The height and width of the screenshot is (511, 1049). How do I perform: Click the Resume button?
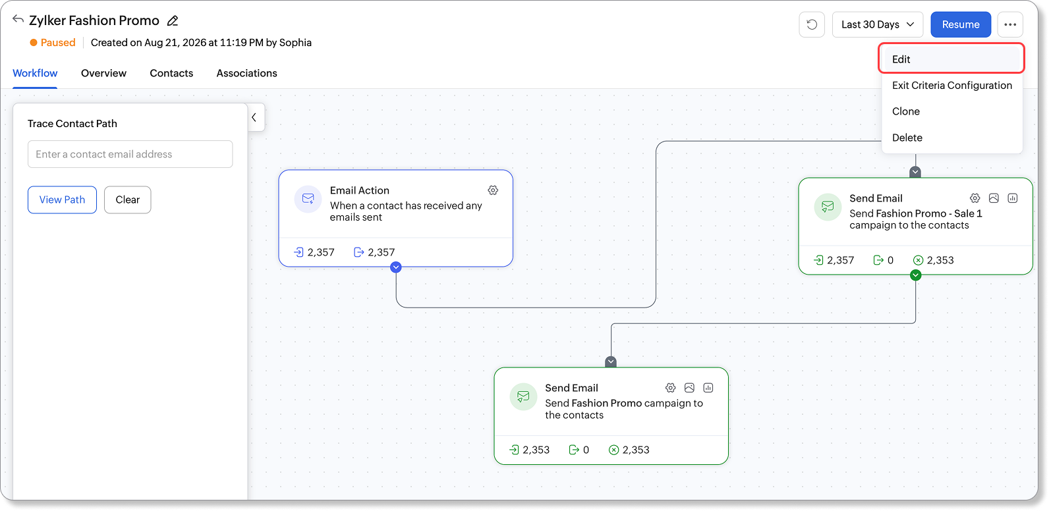(x=961, y=24)
